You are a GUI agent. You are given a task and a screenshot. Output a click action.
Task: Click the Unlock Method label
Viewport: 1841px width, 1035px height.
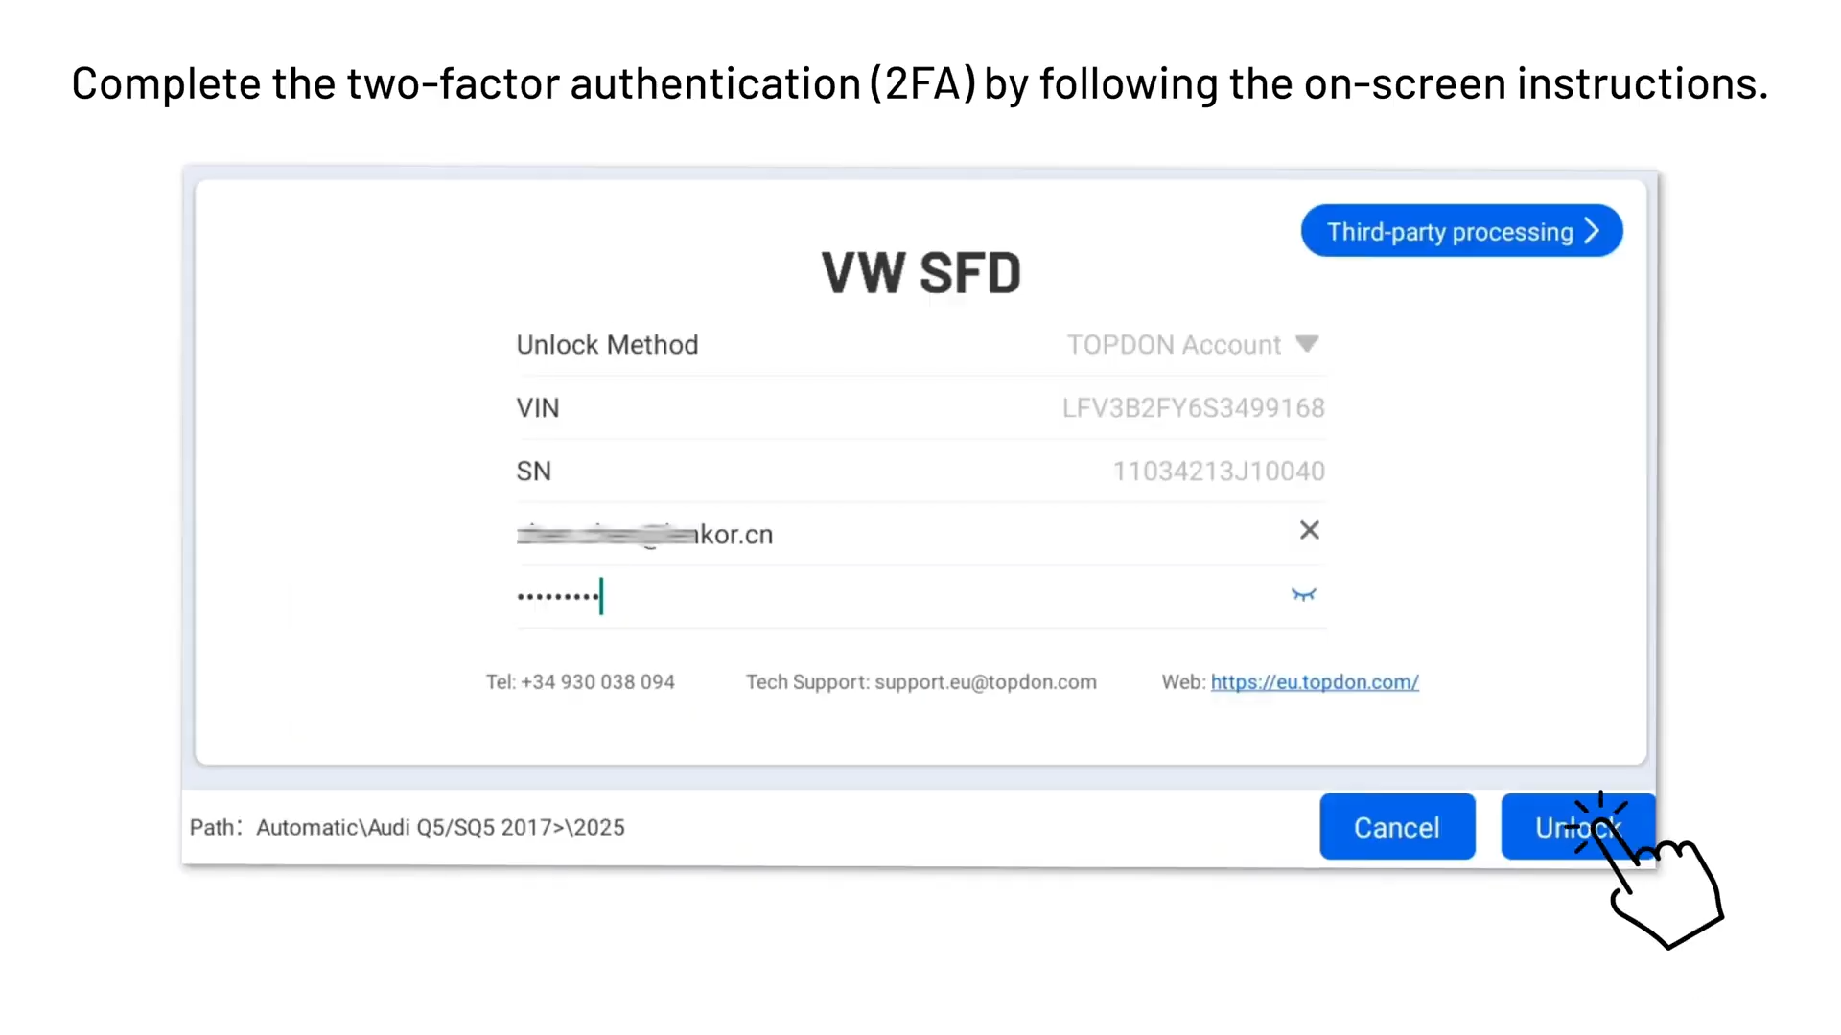(x=607, y=345)
